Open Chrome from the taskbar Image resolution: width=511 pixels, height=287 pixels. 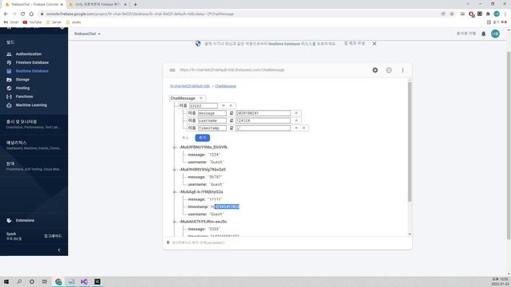click(x=58, y=281)
